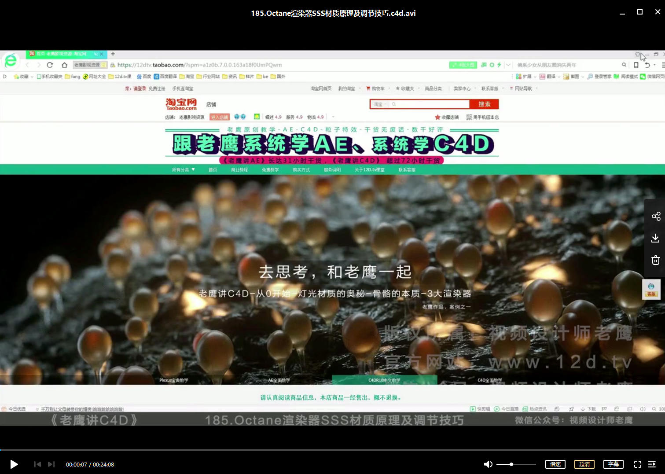Click the red 搜索 search button
The image size is (665, 474).
pyautogui.click(x=484, y=104)
